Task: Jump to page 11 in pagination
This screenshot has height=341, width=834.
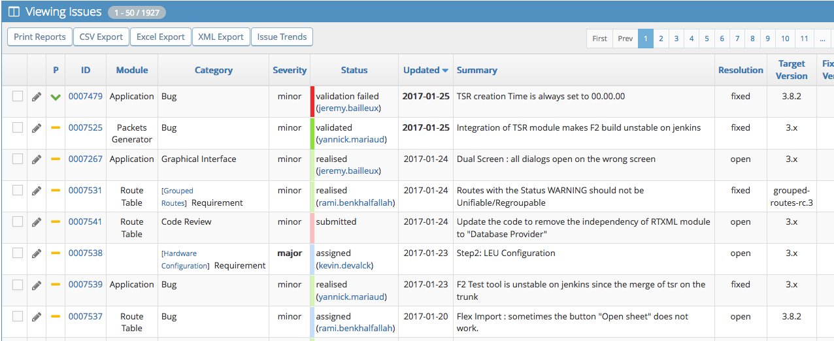Action: (x=804, y=39)
